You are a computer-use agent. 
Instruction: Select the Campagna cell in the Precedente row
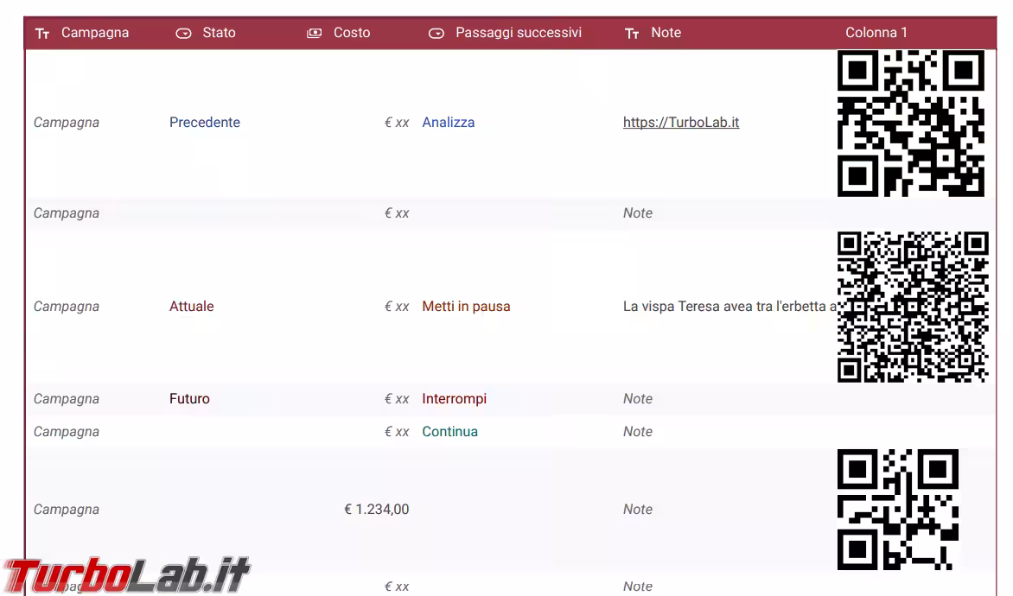pos(67,123)
